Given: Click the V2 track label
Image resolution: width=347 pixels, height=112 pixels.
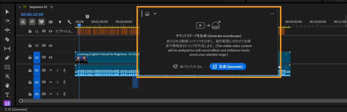Looking at the screenshot, I should [x=37, y=45].
